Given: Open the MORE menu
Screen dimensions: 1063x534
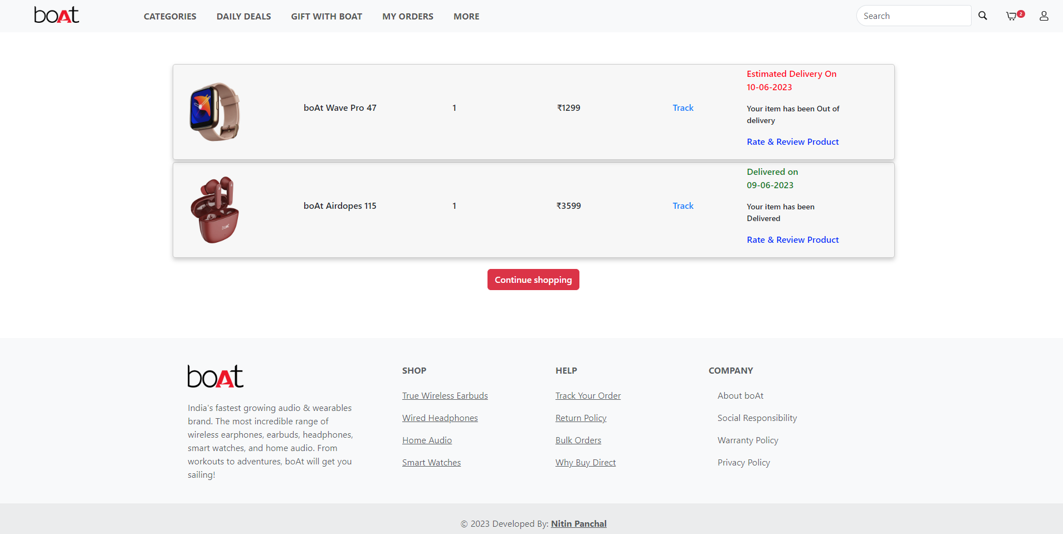Looking at the screenshot, I should click(x=466, y=17).
